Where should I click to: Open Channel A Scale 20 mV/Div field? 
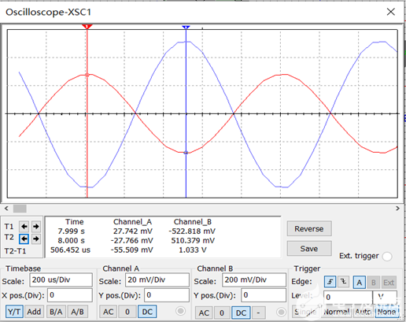(x=157, y=279)
